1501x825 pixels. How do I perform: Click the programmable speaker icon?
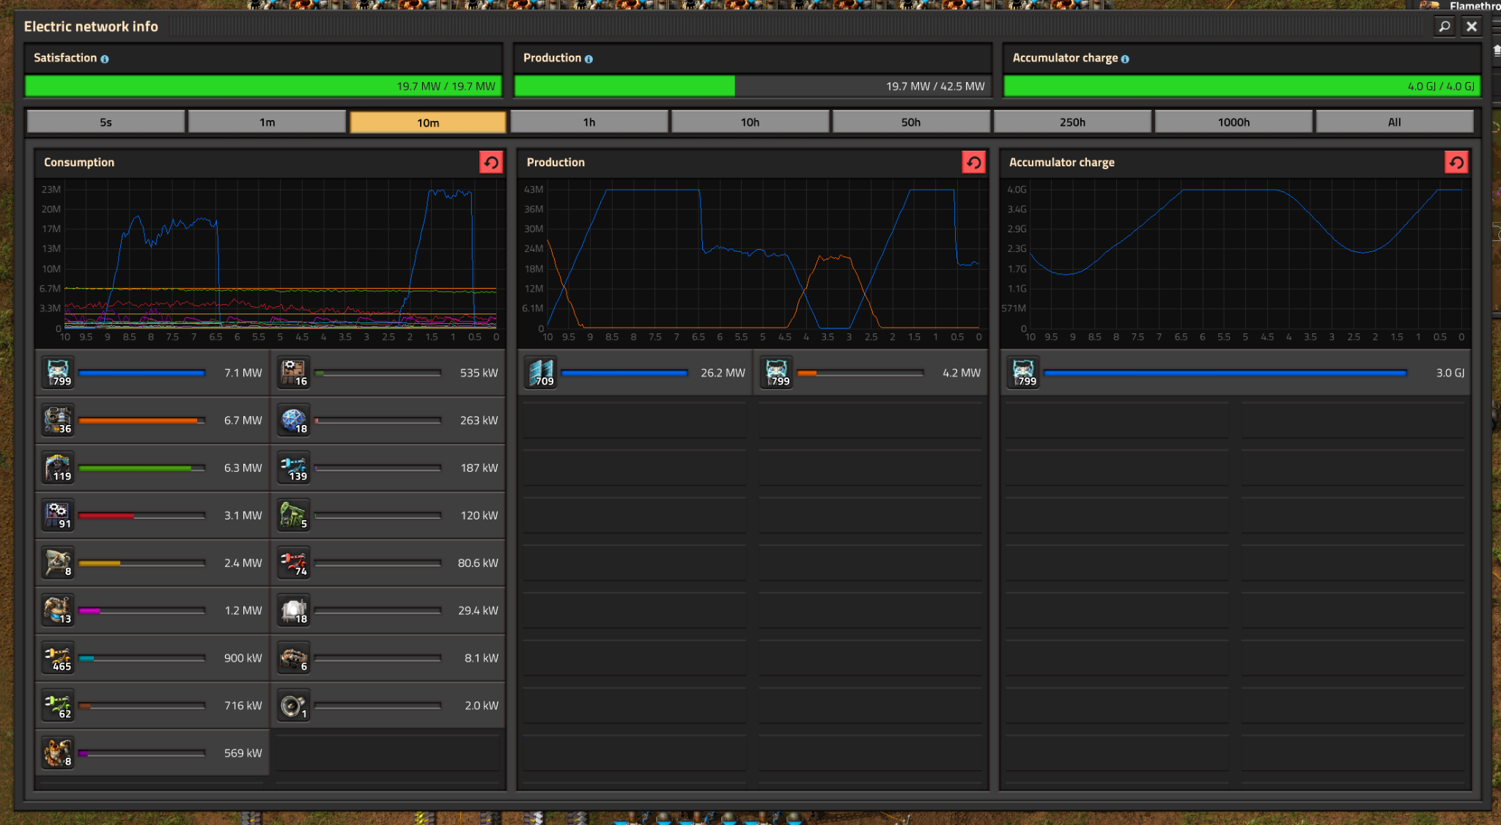coord(294,706)
